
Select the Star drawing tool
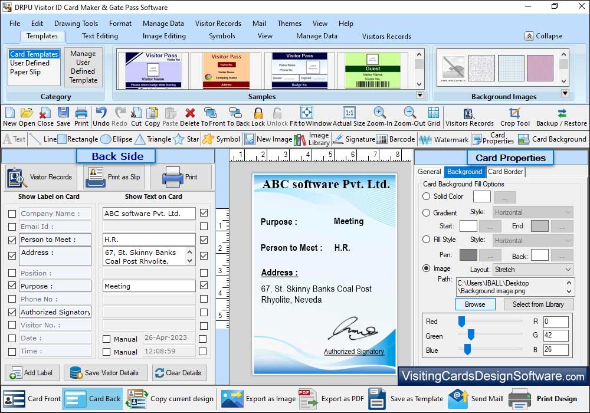click(186, 139)
